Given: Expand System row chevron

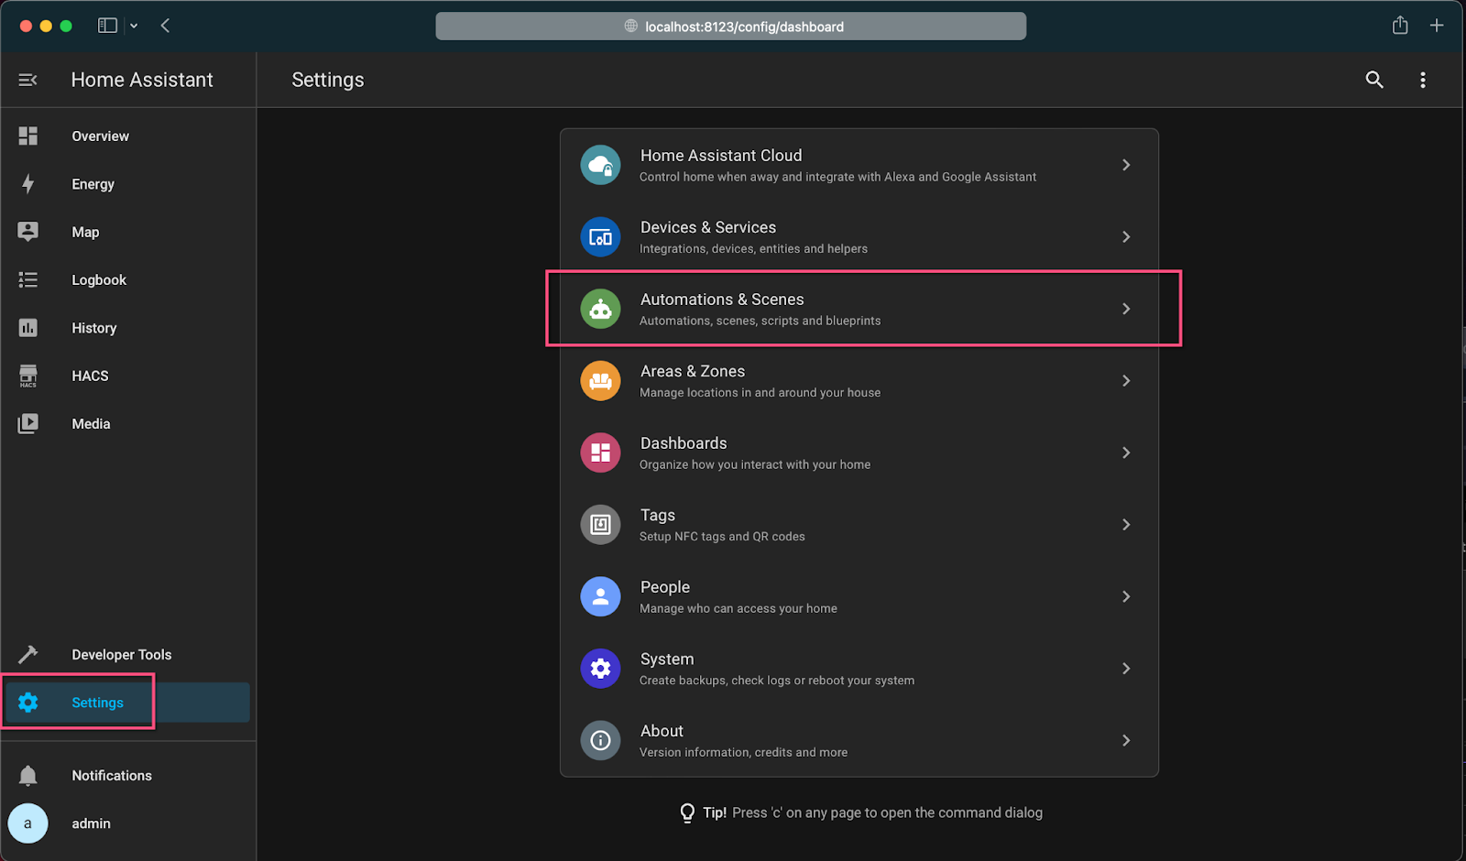Looking at the screenshot, I should tap(1126, 669).
